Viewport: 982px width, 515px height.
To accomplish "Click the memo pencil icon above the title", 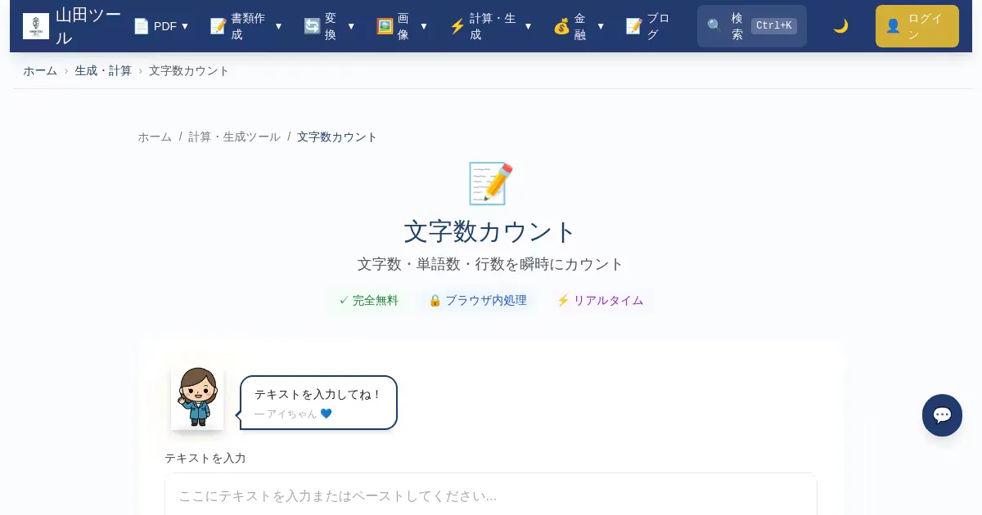I will [x=490, y=183].
